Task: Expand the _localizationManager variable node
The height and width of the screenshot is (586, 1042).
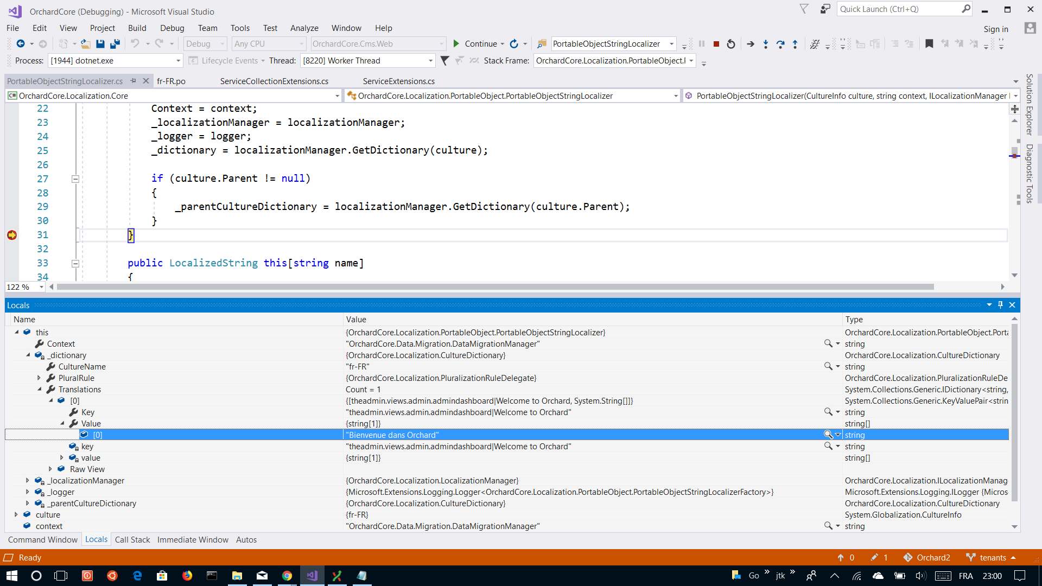Action: [28, 480]
